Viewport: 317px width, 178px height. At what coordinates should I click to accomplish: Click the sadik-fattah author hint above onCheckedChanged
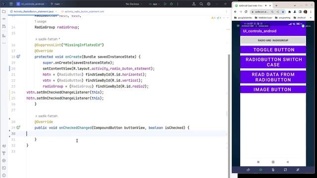coord(46,116)
